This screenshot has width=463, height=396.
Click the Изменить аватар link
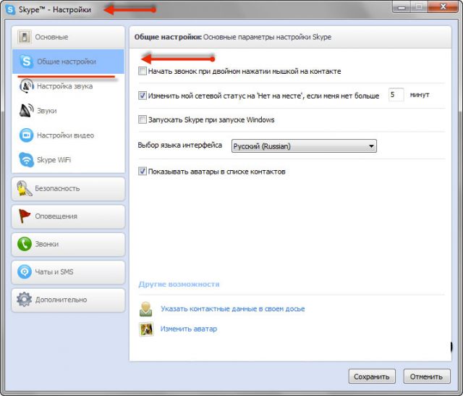(189, 329)
